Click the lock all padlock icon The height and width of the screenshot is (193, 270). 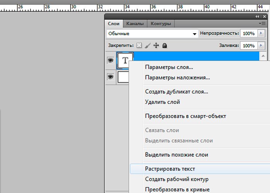pos(165,46)
